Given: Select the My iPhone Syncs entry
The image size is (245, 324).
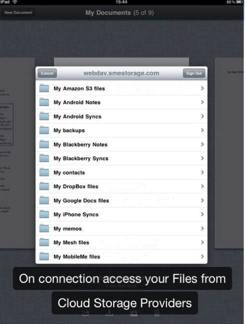Looking at the screenshot, I should (121, 214).
